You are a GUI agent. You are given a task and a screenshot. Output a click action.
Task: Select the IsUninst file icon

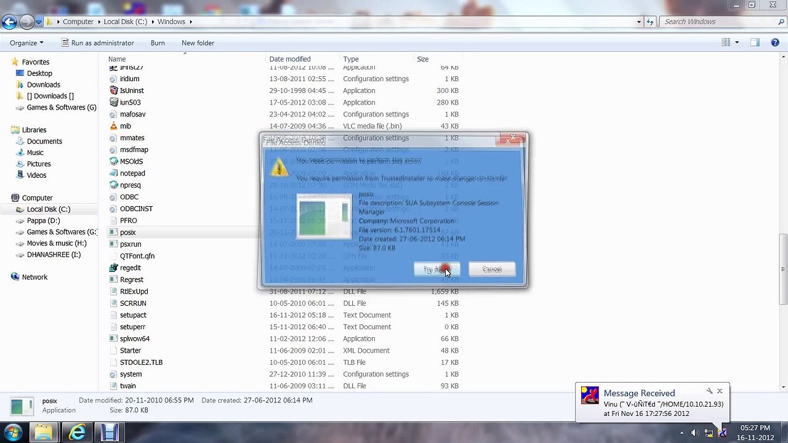pos(113,90)
